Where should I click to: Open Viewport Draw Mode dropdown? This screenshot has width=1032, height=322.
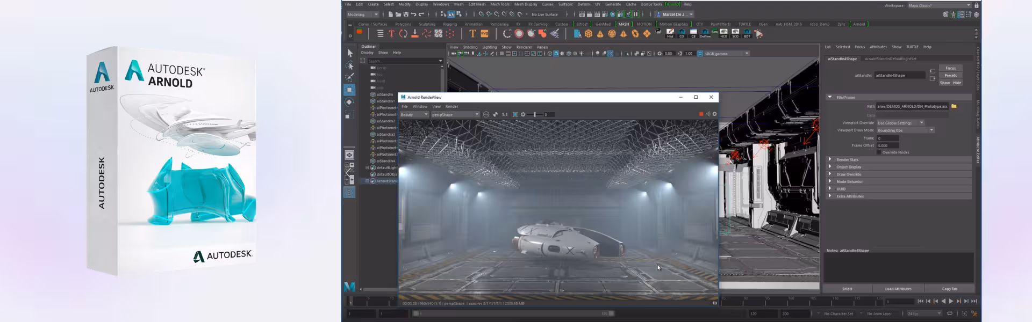(x=906, y=130)
